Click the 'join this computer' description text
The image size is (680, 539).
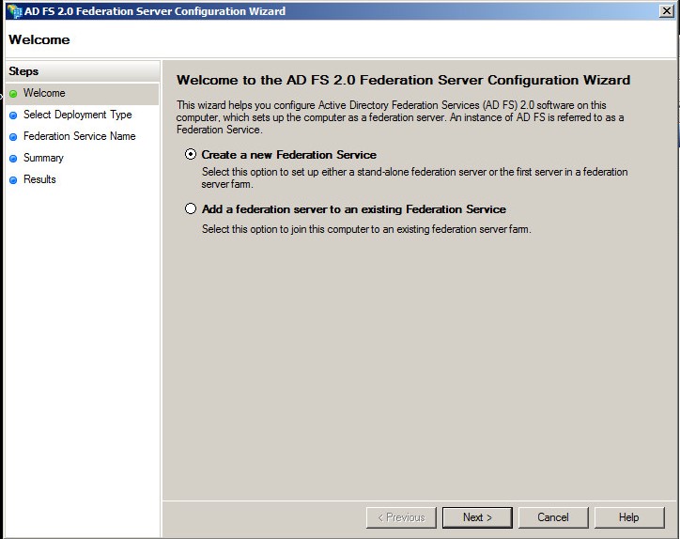click(366, 229)
